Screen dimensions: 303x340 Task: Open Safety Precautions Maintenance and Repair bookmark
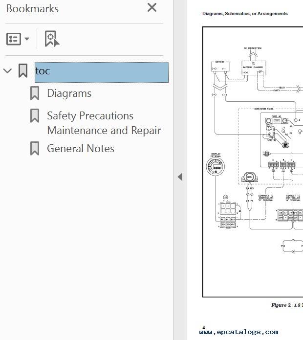click(x=104, y=123)
